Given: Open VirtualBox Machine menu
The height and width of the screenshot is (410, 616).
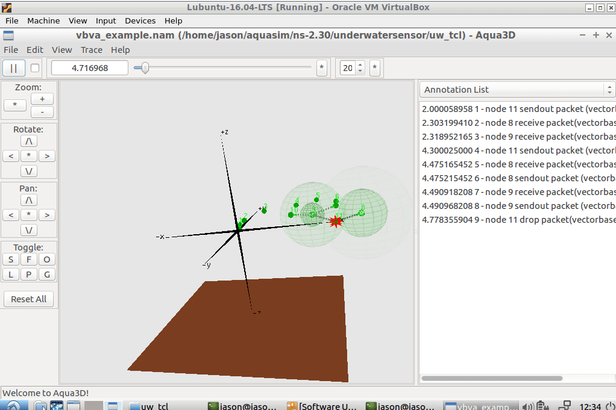Looking at the screenshot, I should (x=43, y=21).
